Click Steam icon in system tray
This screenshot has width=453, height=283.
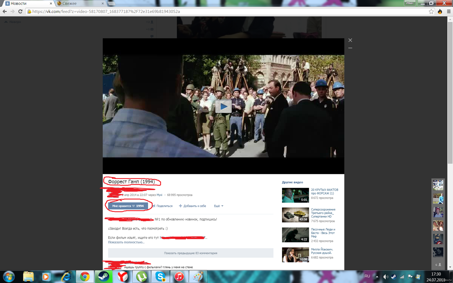click(394, 277)
